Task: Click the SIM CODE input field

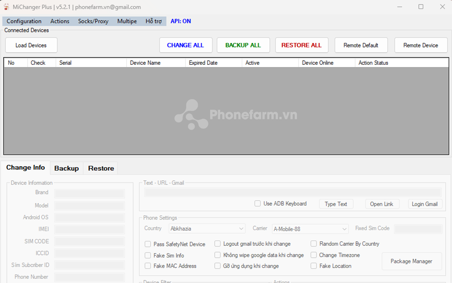Action: click(x=89, y=241)
